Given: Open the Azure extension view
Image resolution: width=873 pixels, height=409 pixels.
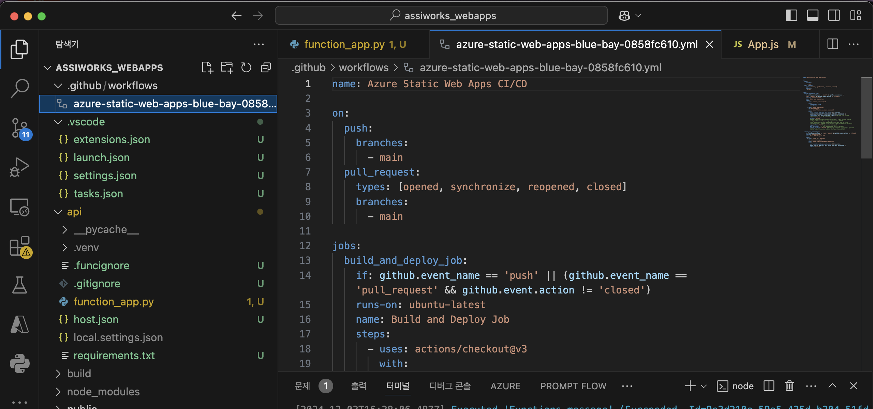Looking at the screenshot, I should tap(19, 324).
